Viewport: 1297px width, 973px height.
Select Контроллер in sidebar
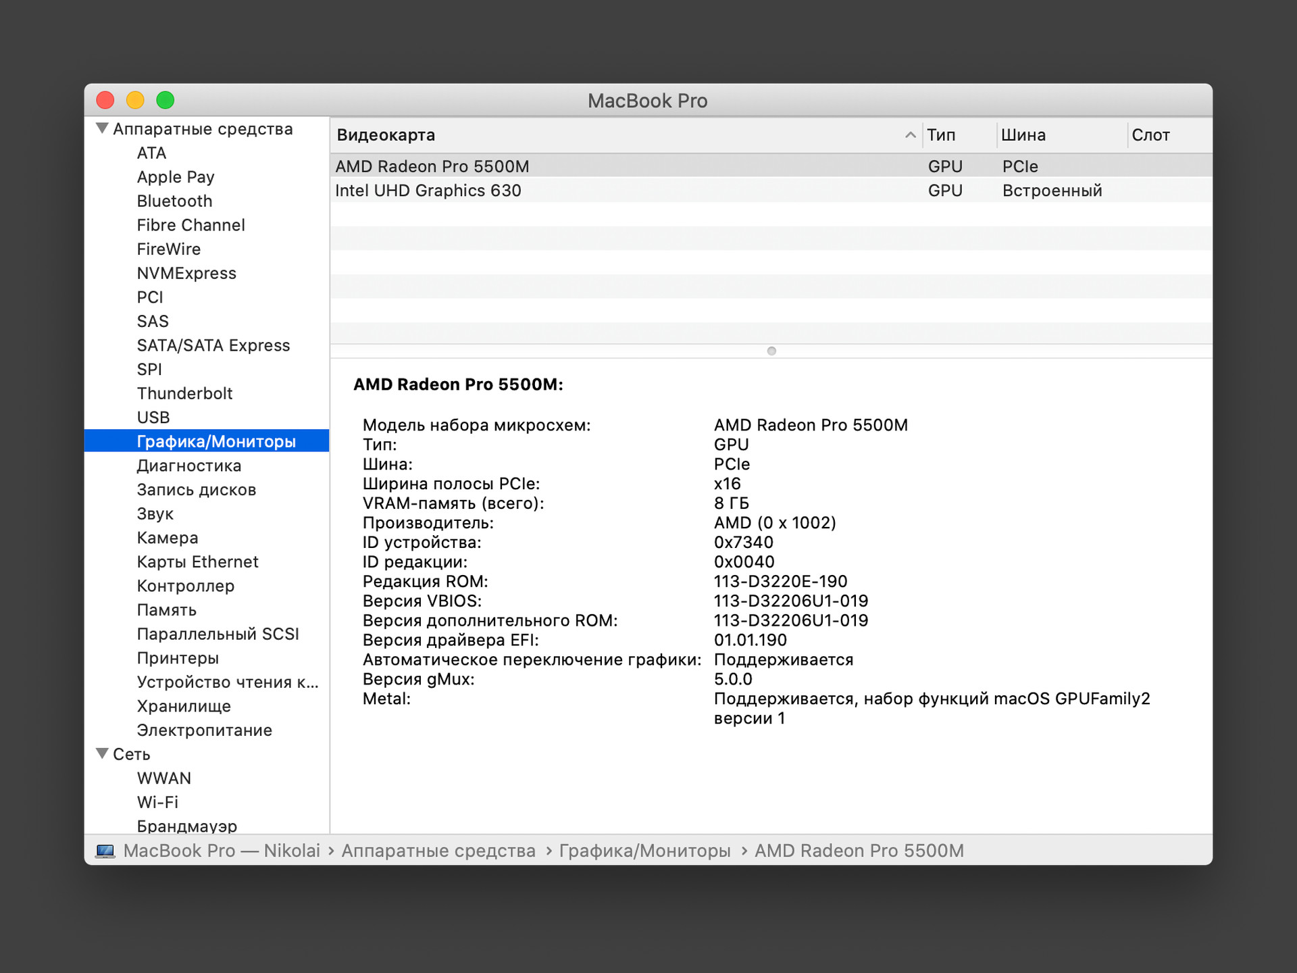[x=186, y=586]
